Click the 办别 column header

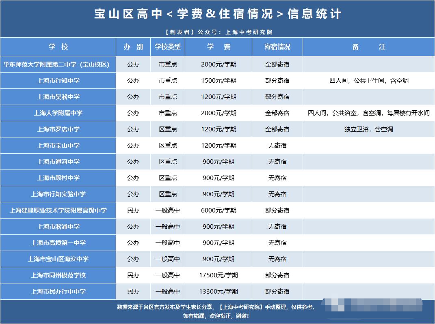[x=133, y=47]
